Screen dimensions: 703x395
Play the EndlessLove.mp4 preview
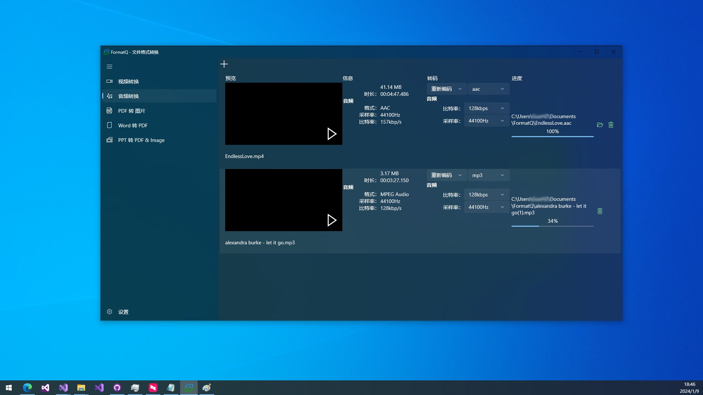coord(331,134)
